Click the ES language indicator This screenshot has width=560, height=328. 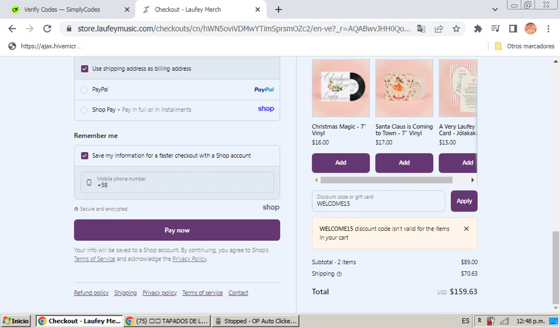point(466,321)
